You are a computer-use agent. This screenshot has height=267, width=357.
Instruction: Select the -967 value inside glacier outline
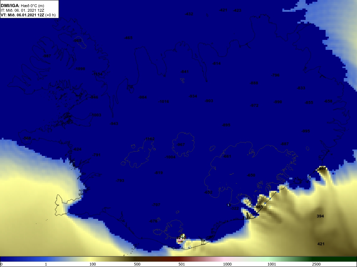[x=181, y=145]
